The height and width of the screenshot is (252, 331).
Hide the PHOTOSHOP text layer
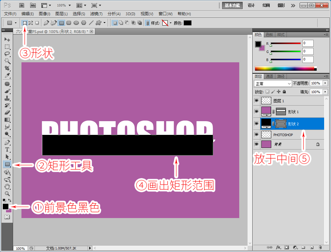[x=256, y=135]
